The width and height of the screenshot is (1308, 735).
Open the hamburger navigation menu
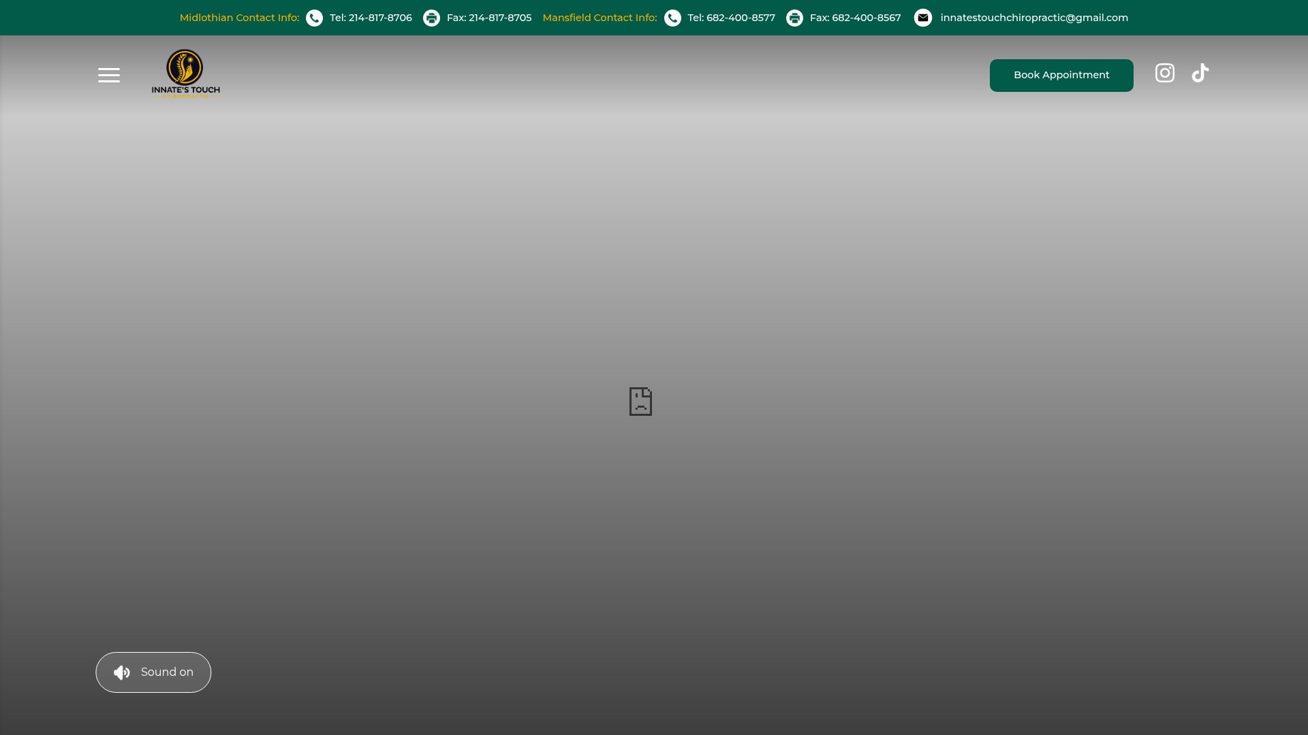coord(109,75)
